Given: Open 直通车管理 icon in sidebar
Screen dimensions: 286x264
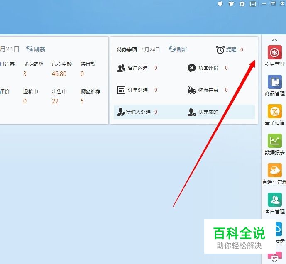Looking at the screenshot, I should [274, 170].
